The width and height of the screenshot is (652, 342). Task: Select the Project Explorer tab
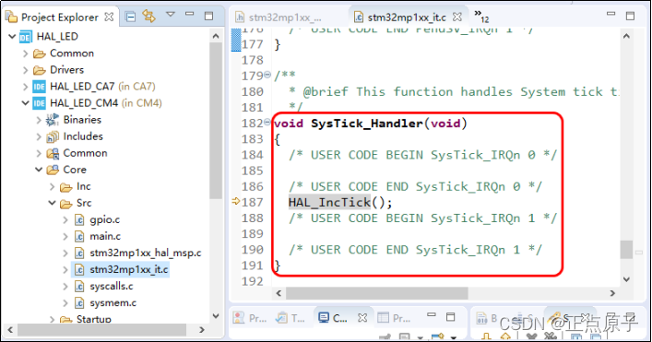59,18
